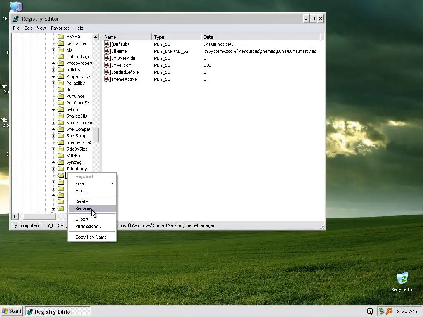The image size is (423, 317).
Task: Click the SharedDlls folder icon
Action: pyautogui.click(x=61, y=116)
